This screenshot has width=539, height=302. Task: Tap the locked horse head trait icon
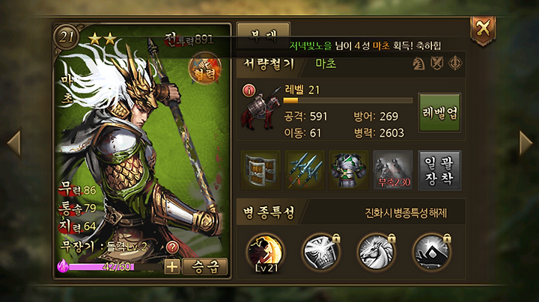pyautogui.click(x=376, y=252)
